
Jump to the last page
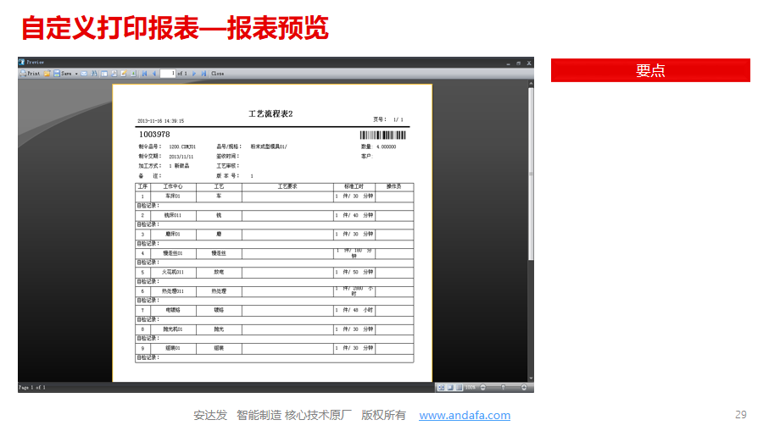(203, 74)
